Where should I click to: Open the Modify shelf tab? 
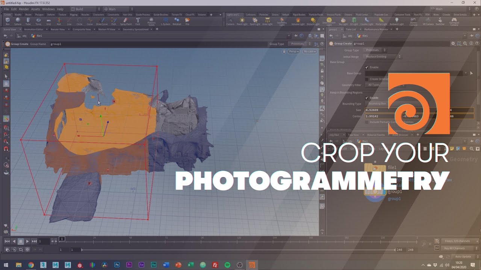(x=18, y=15)
